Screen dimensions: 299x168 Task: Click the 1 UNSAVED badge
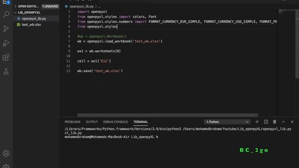(50, 6)
